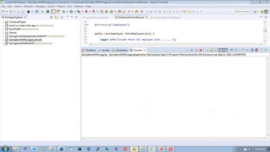Click the Debug bug icon
Image resolution: width=270 pixels, height=152 pixels.
click(x=64, y=11)
